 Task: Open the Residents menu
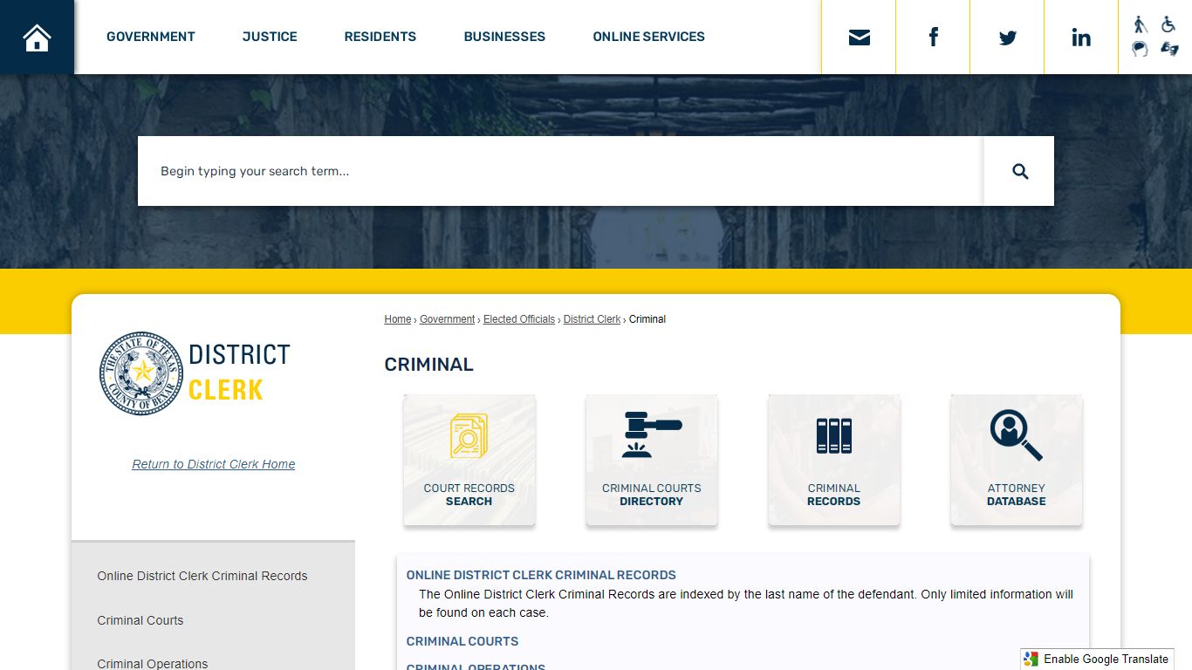(x=380, y=37)
